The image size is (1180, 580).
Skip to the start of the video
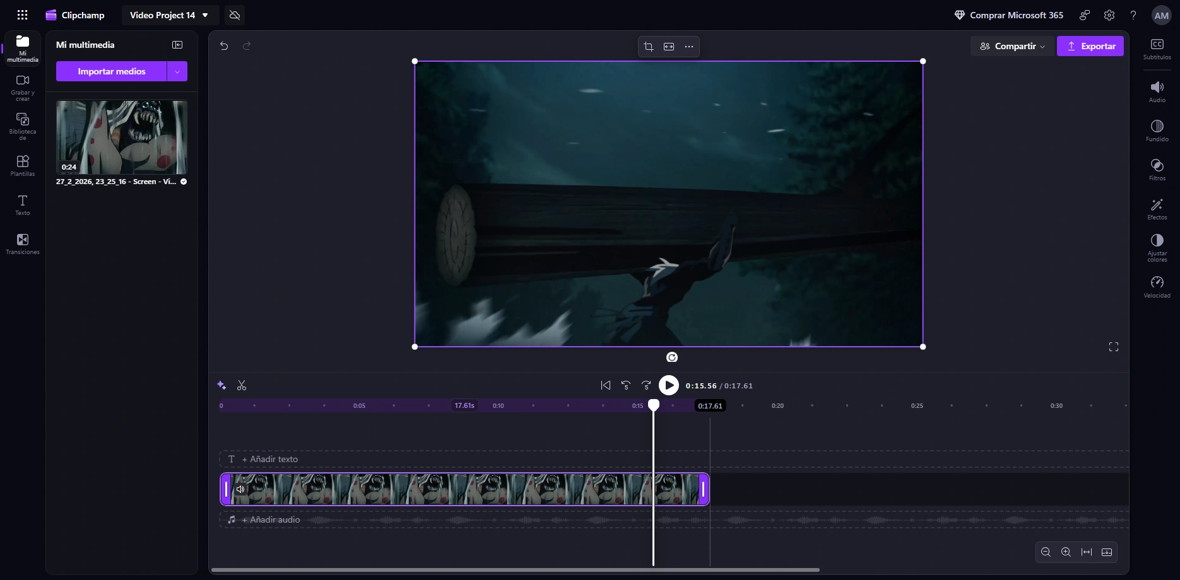click(606, 385)
